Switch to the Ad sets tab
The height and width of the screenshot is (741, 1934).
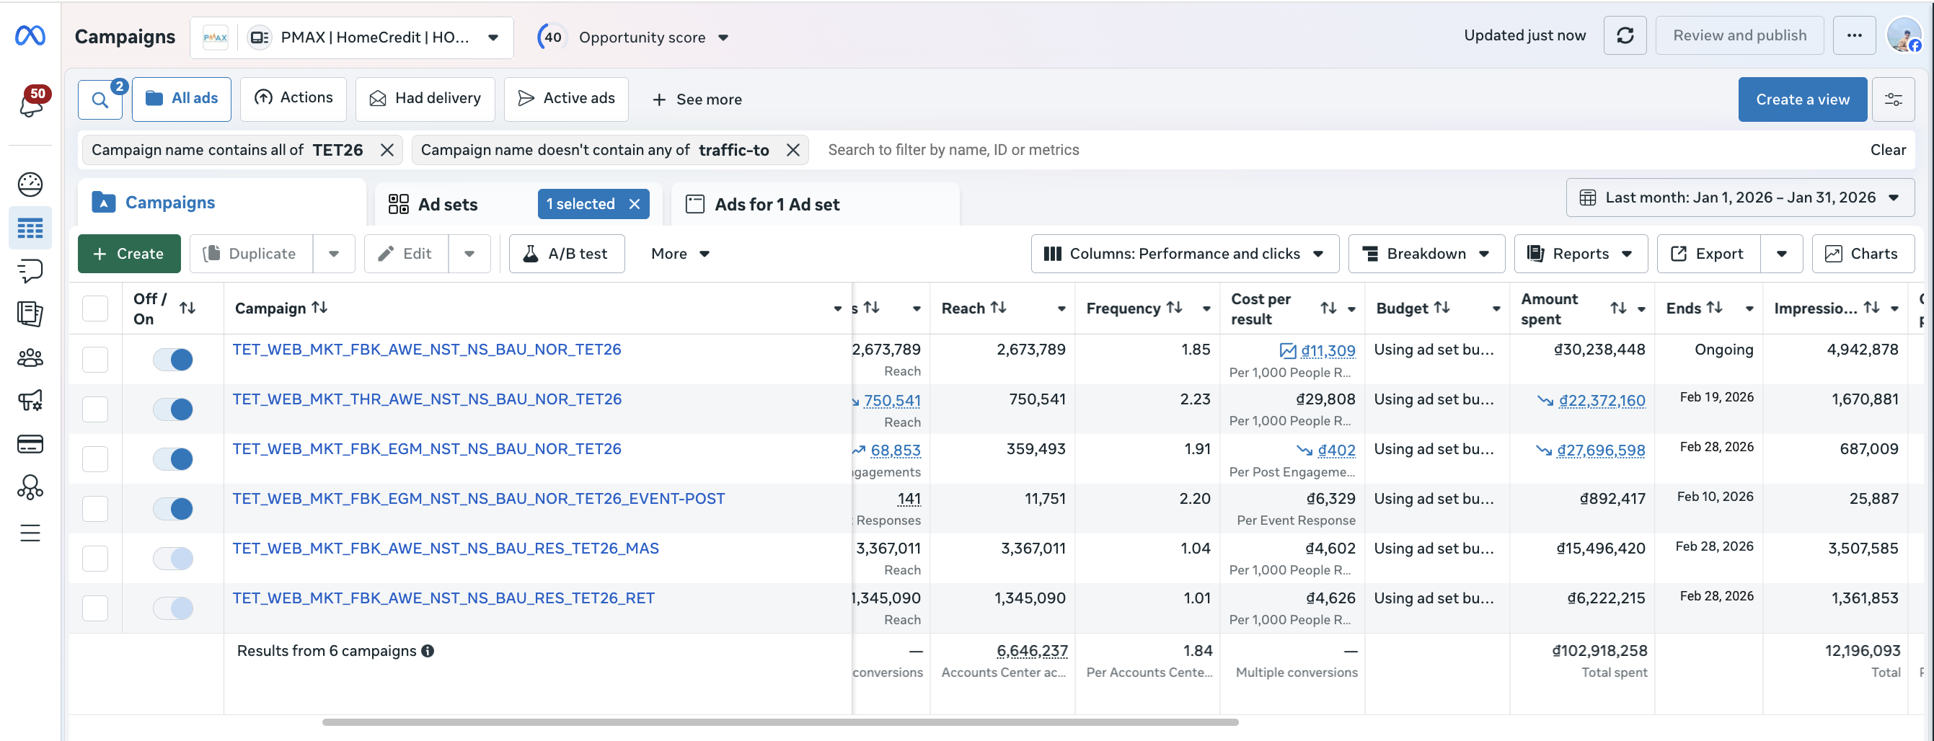pos(449,204)
